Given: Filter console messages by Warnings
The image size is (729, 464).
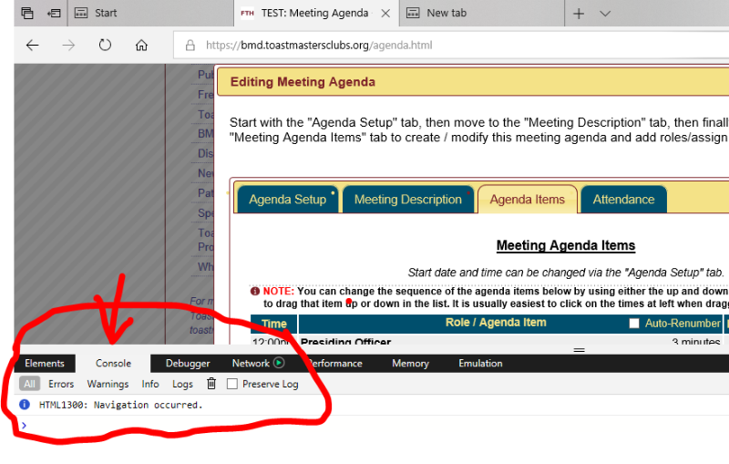Looking at the screenshot, I should click(108, 385).
